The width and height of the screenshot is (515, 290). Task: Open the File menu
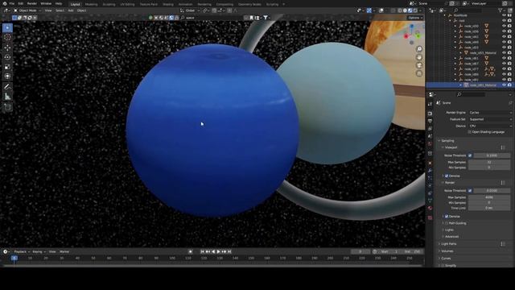coord(12,3)
